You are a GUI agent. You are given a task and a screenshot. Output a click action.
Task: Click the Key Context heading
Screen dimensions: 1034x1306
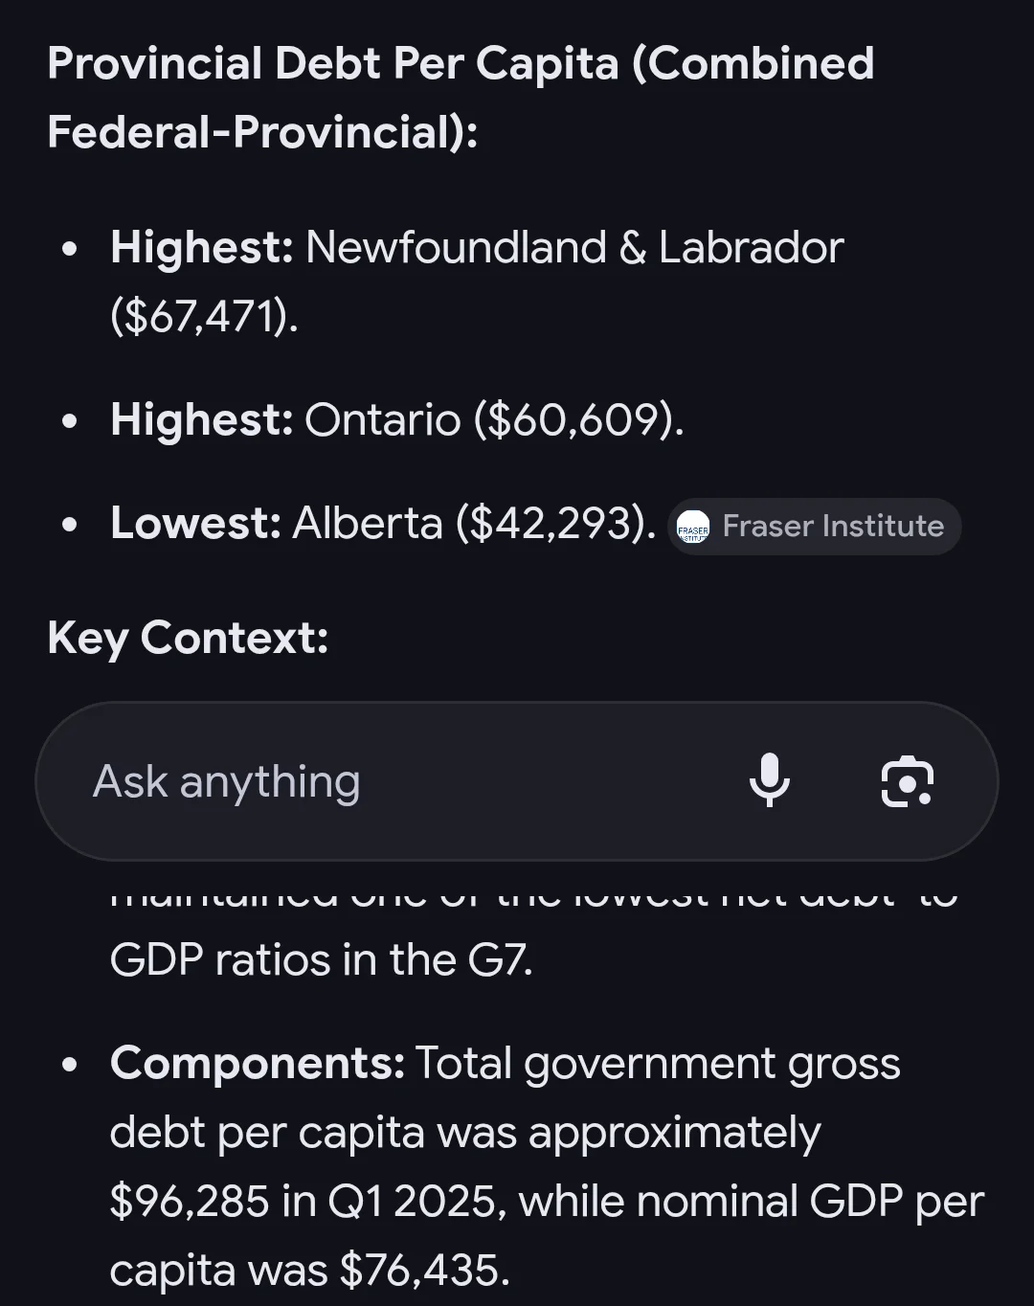coord(188,638)
